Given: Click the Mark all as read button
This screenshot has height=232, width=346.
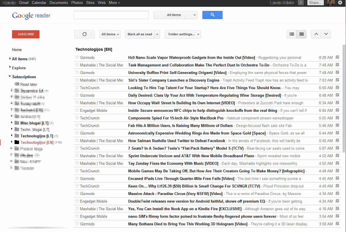Looking at the screenshot, I should click(x=140, y=34).
